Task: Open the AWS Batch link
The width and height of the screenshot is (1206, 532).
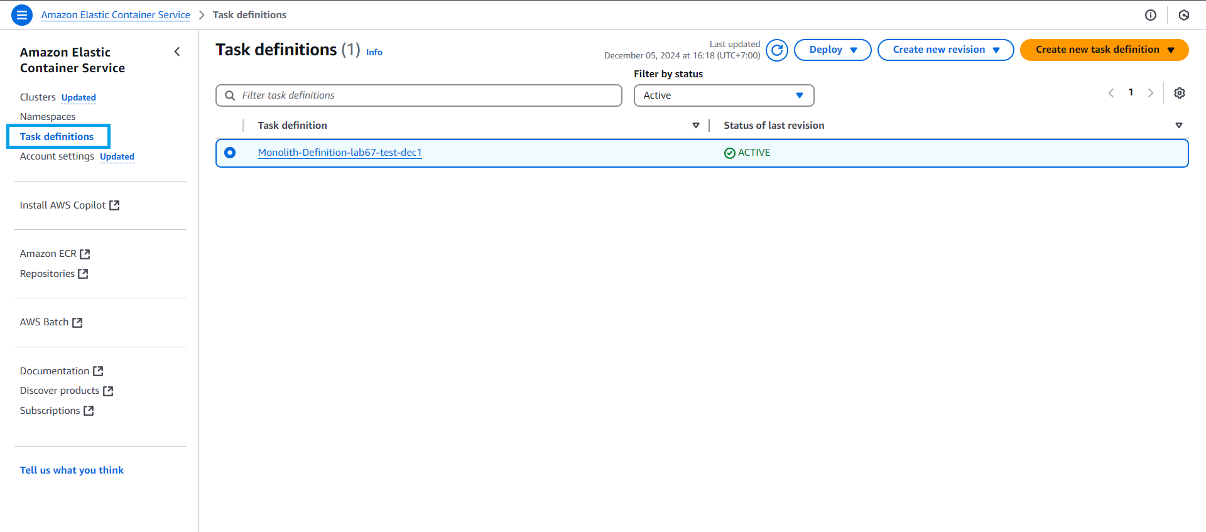Action: pyautogui.click(x=44, y=322)
